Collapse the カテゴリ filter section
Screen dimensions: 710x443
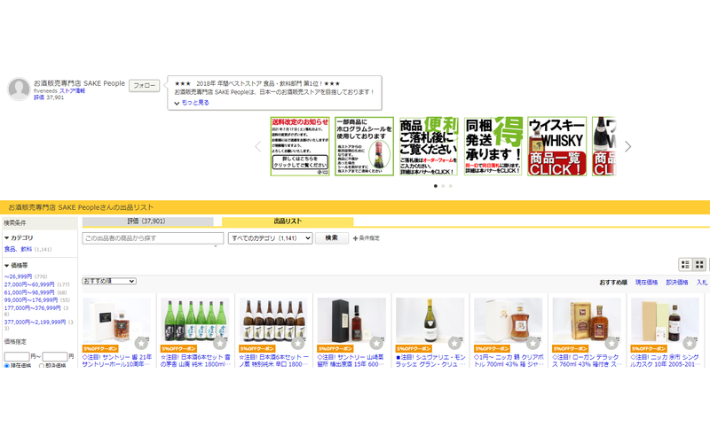tap(19, 237)
